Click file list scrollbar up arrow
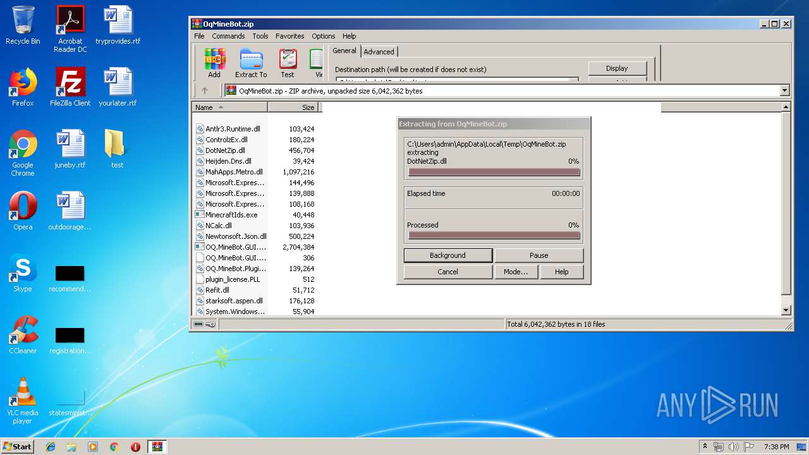This screenshot has height=455, width=809. 786,107
